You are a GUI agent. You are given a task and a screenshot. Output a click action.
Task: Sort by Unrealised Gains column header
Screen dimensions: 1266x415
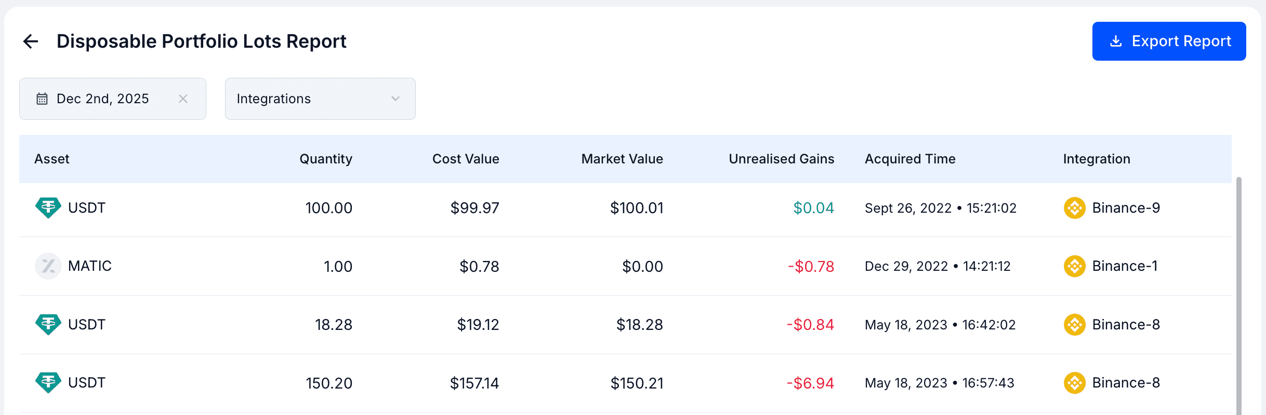pyautogui.click(x=781, y=159)
